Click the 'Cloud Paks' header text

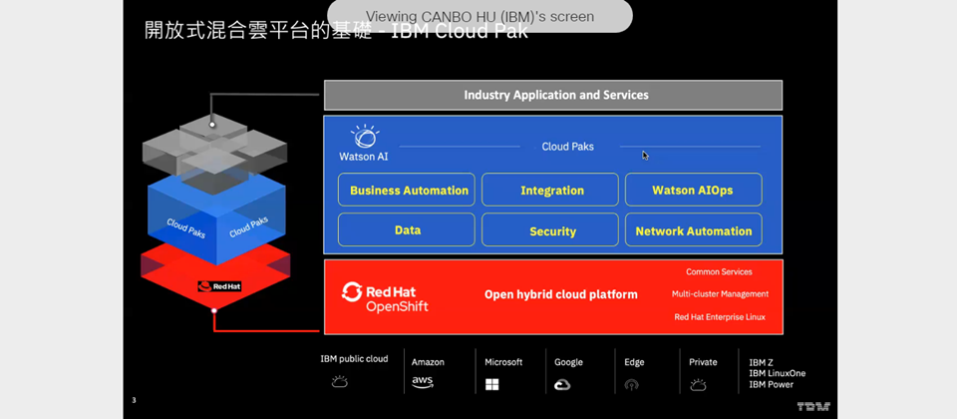(x=567, y=147)
